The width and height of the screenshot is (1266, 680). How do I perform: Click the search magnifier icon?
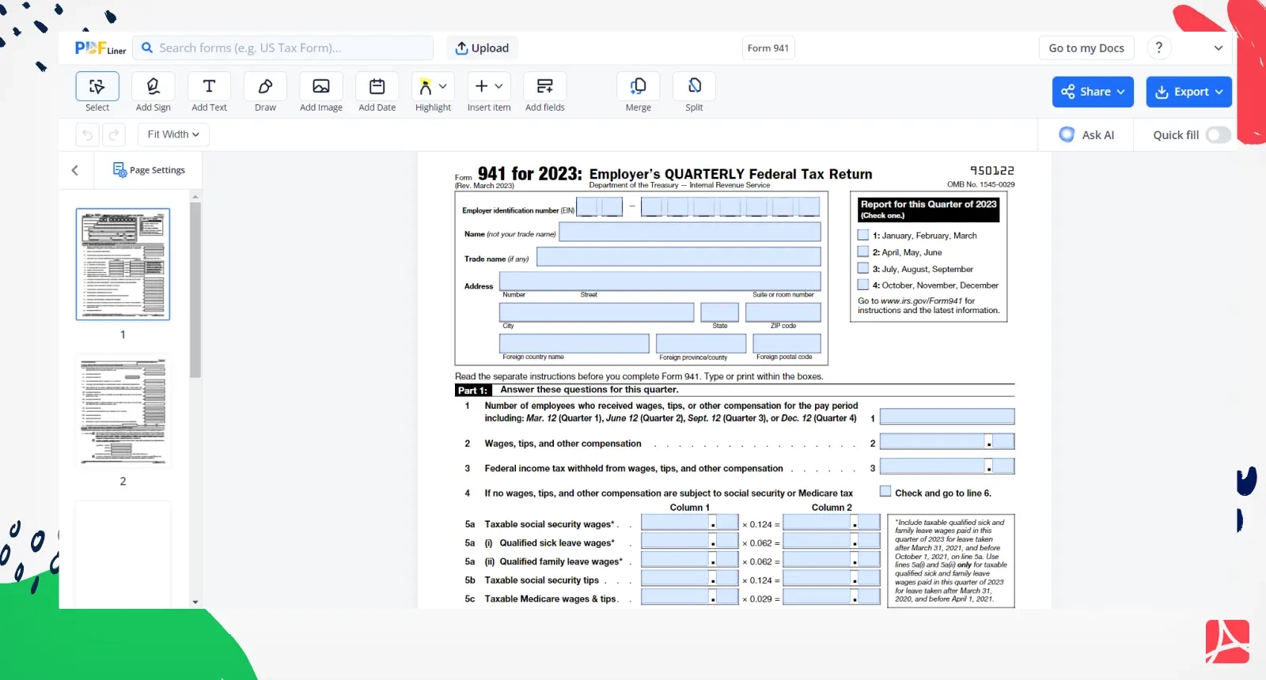point(147,47)
